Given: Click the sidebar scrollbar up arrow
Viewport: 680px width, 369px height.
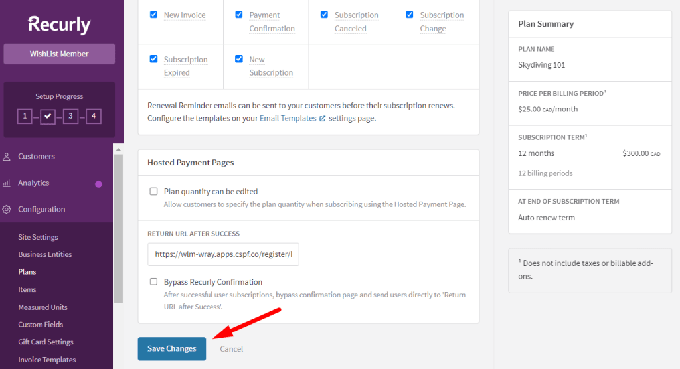Looking at the screenshot, I should click(118, 149).
